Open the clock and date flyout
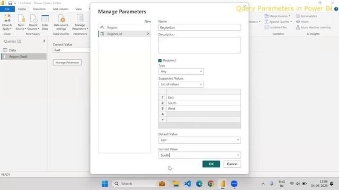Viewport: 339px width, 190px height. coord(319,184)
